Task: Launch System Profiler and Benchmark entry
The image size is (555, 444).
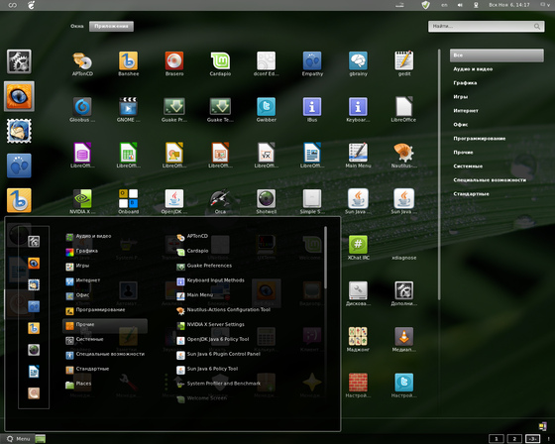Action: click(218, 385)
